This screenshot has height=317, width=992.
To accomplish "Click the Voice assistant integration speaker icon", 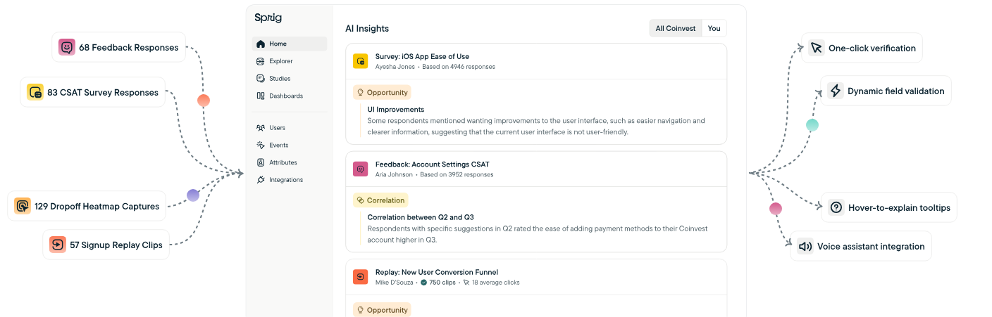I will pyautogui.click(x=805, y=247).
